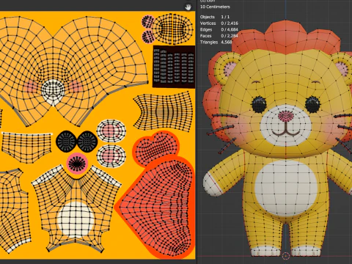Select the upper pink inner-ear oval UV island
The width and height of the screenshot is (352, 264).
pyautogui.click(x=111, y=131)
